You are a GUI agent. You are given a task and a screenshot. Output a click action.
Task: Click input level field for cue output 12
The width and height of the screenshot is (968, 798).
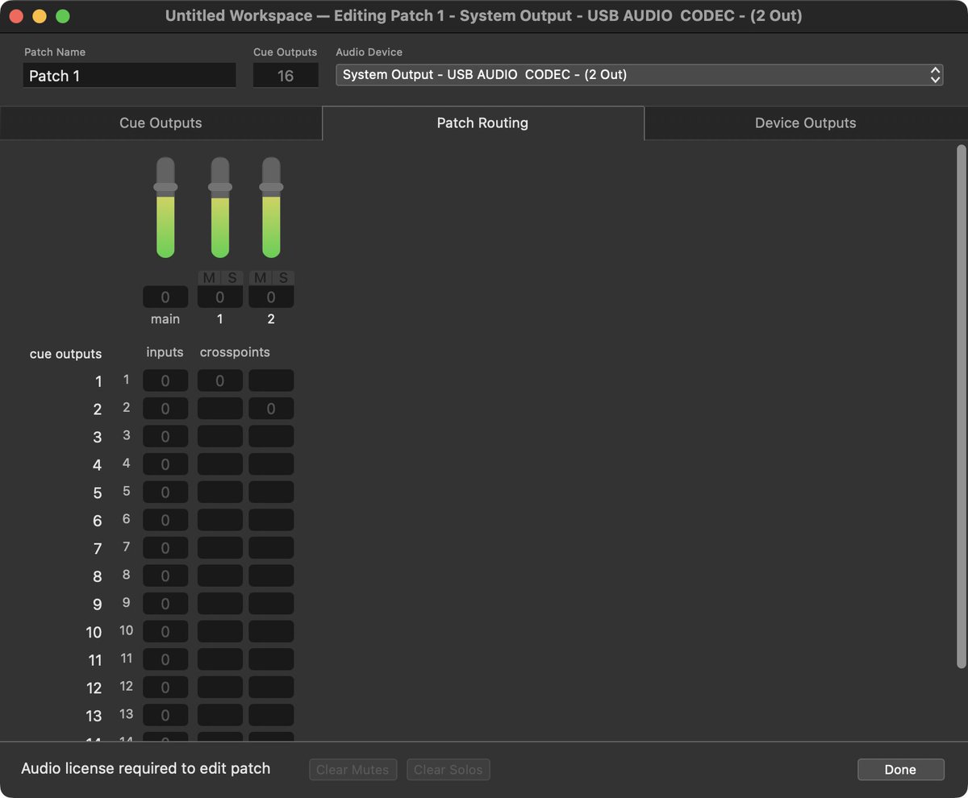165,688
